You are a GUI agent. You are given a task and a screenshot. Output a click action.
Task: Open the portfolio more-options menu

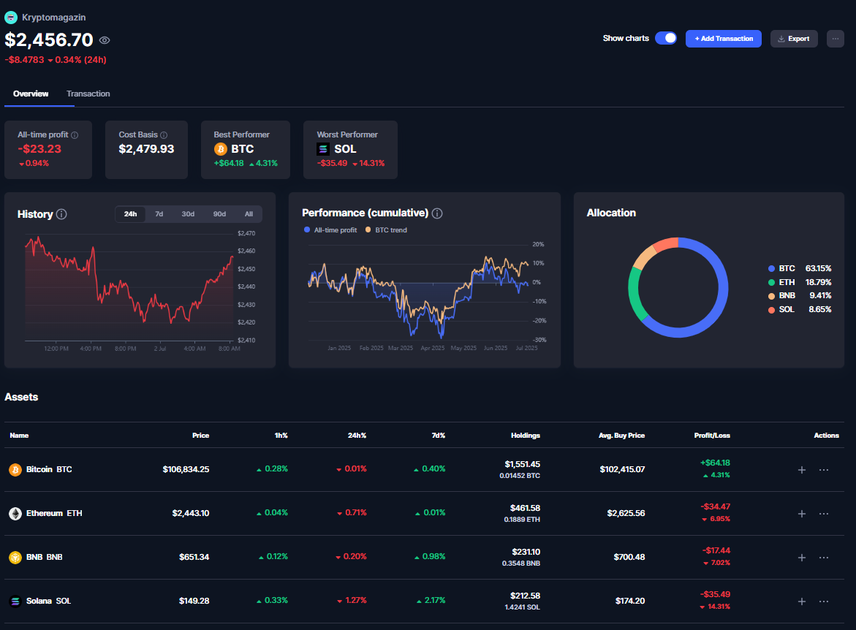(836, 39)
